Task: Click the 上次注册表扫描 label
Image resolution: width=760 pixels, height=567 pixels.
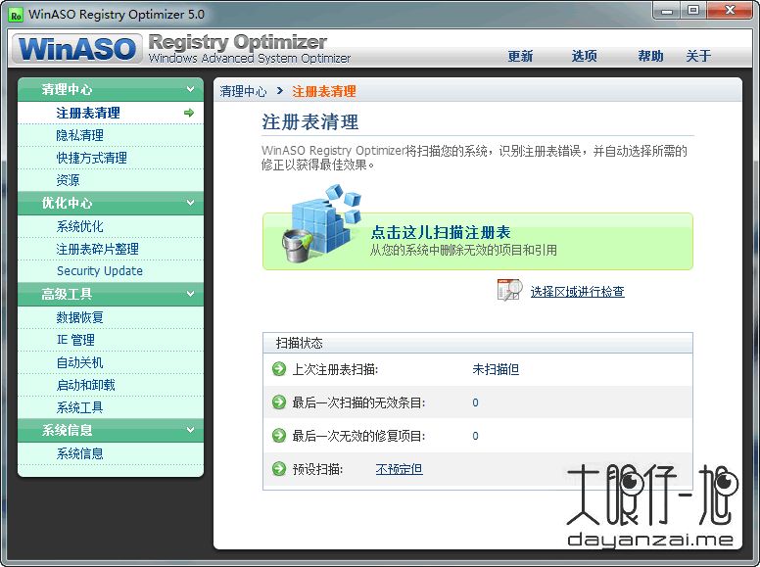Action: [x=335, y=369]
